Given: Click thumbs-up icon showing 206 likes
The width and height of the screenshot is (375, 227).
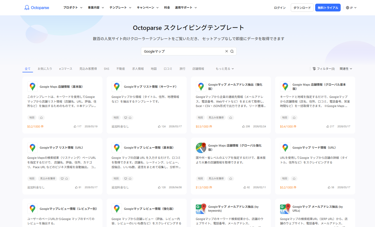Looking at the screenshot, I should click(243, 127).
